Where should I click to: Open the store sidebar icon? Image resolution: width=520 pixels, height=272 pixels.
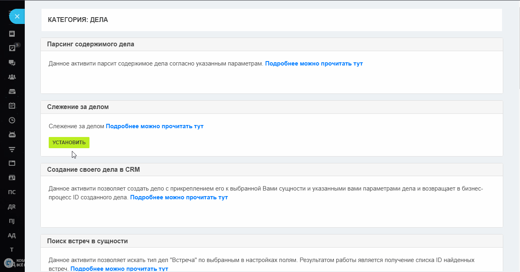pyautogui.click(x=12, y=91)
